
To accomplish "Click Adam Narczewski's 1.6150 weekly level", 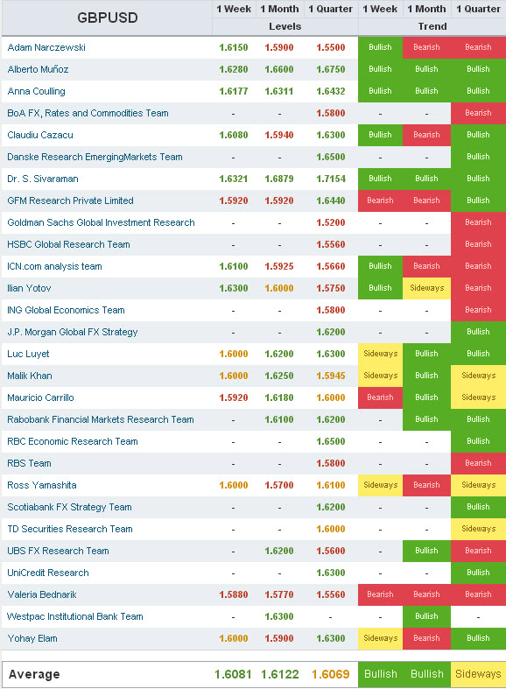I will point(234,47).
